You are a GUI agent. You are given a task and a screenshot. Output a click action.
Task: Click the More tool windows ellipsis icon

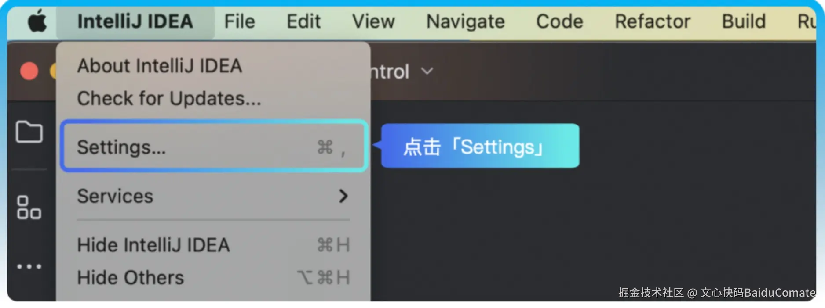tap(29, 266)
